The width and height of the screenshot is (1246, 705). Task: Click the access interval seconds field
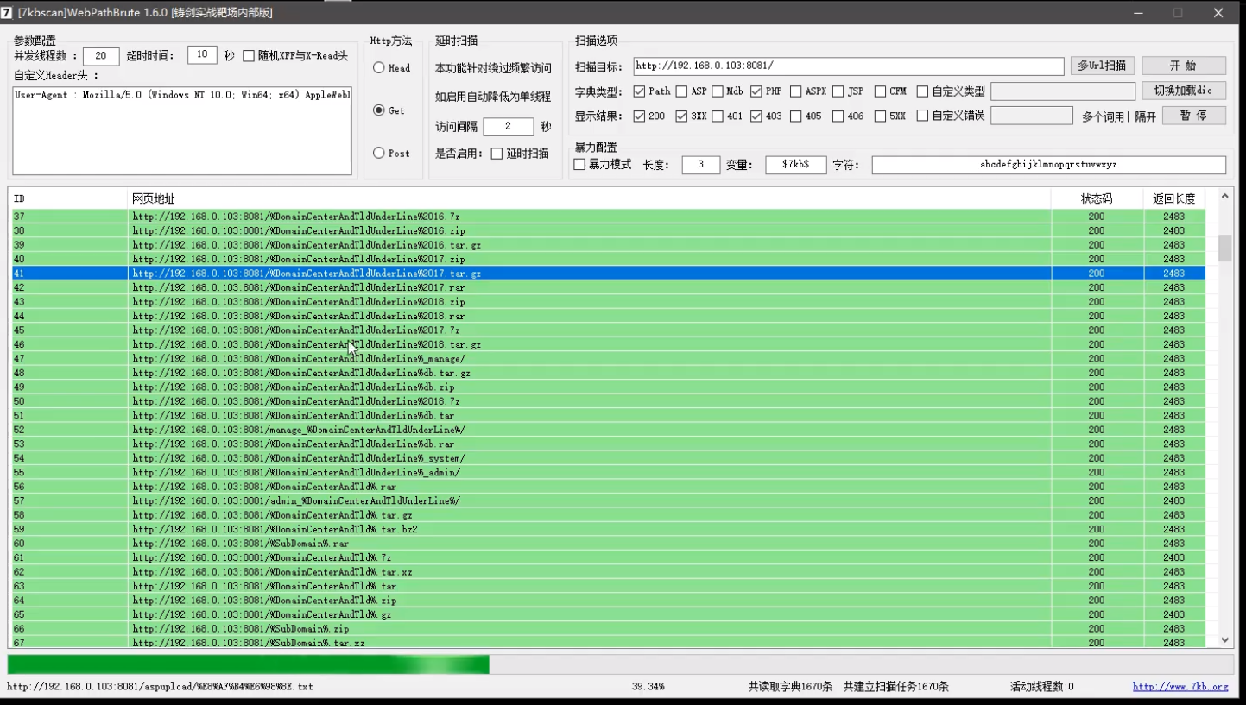tap(509, 127)
